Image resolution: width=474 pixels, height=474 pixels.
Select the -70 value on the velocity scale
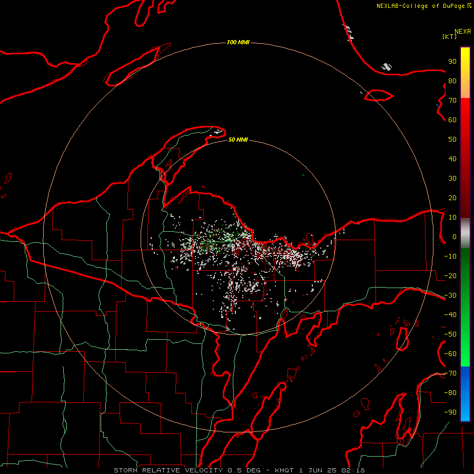[450, 373]
